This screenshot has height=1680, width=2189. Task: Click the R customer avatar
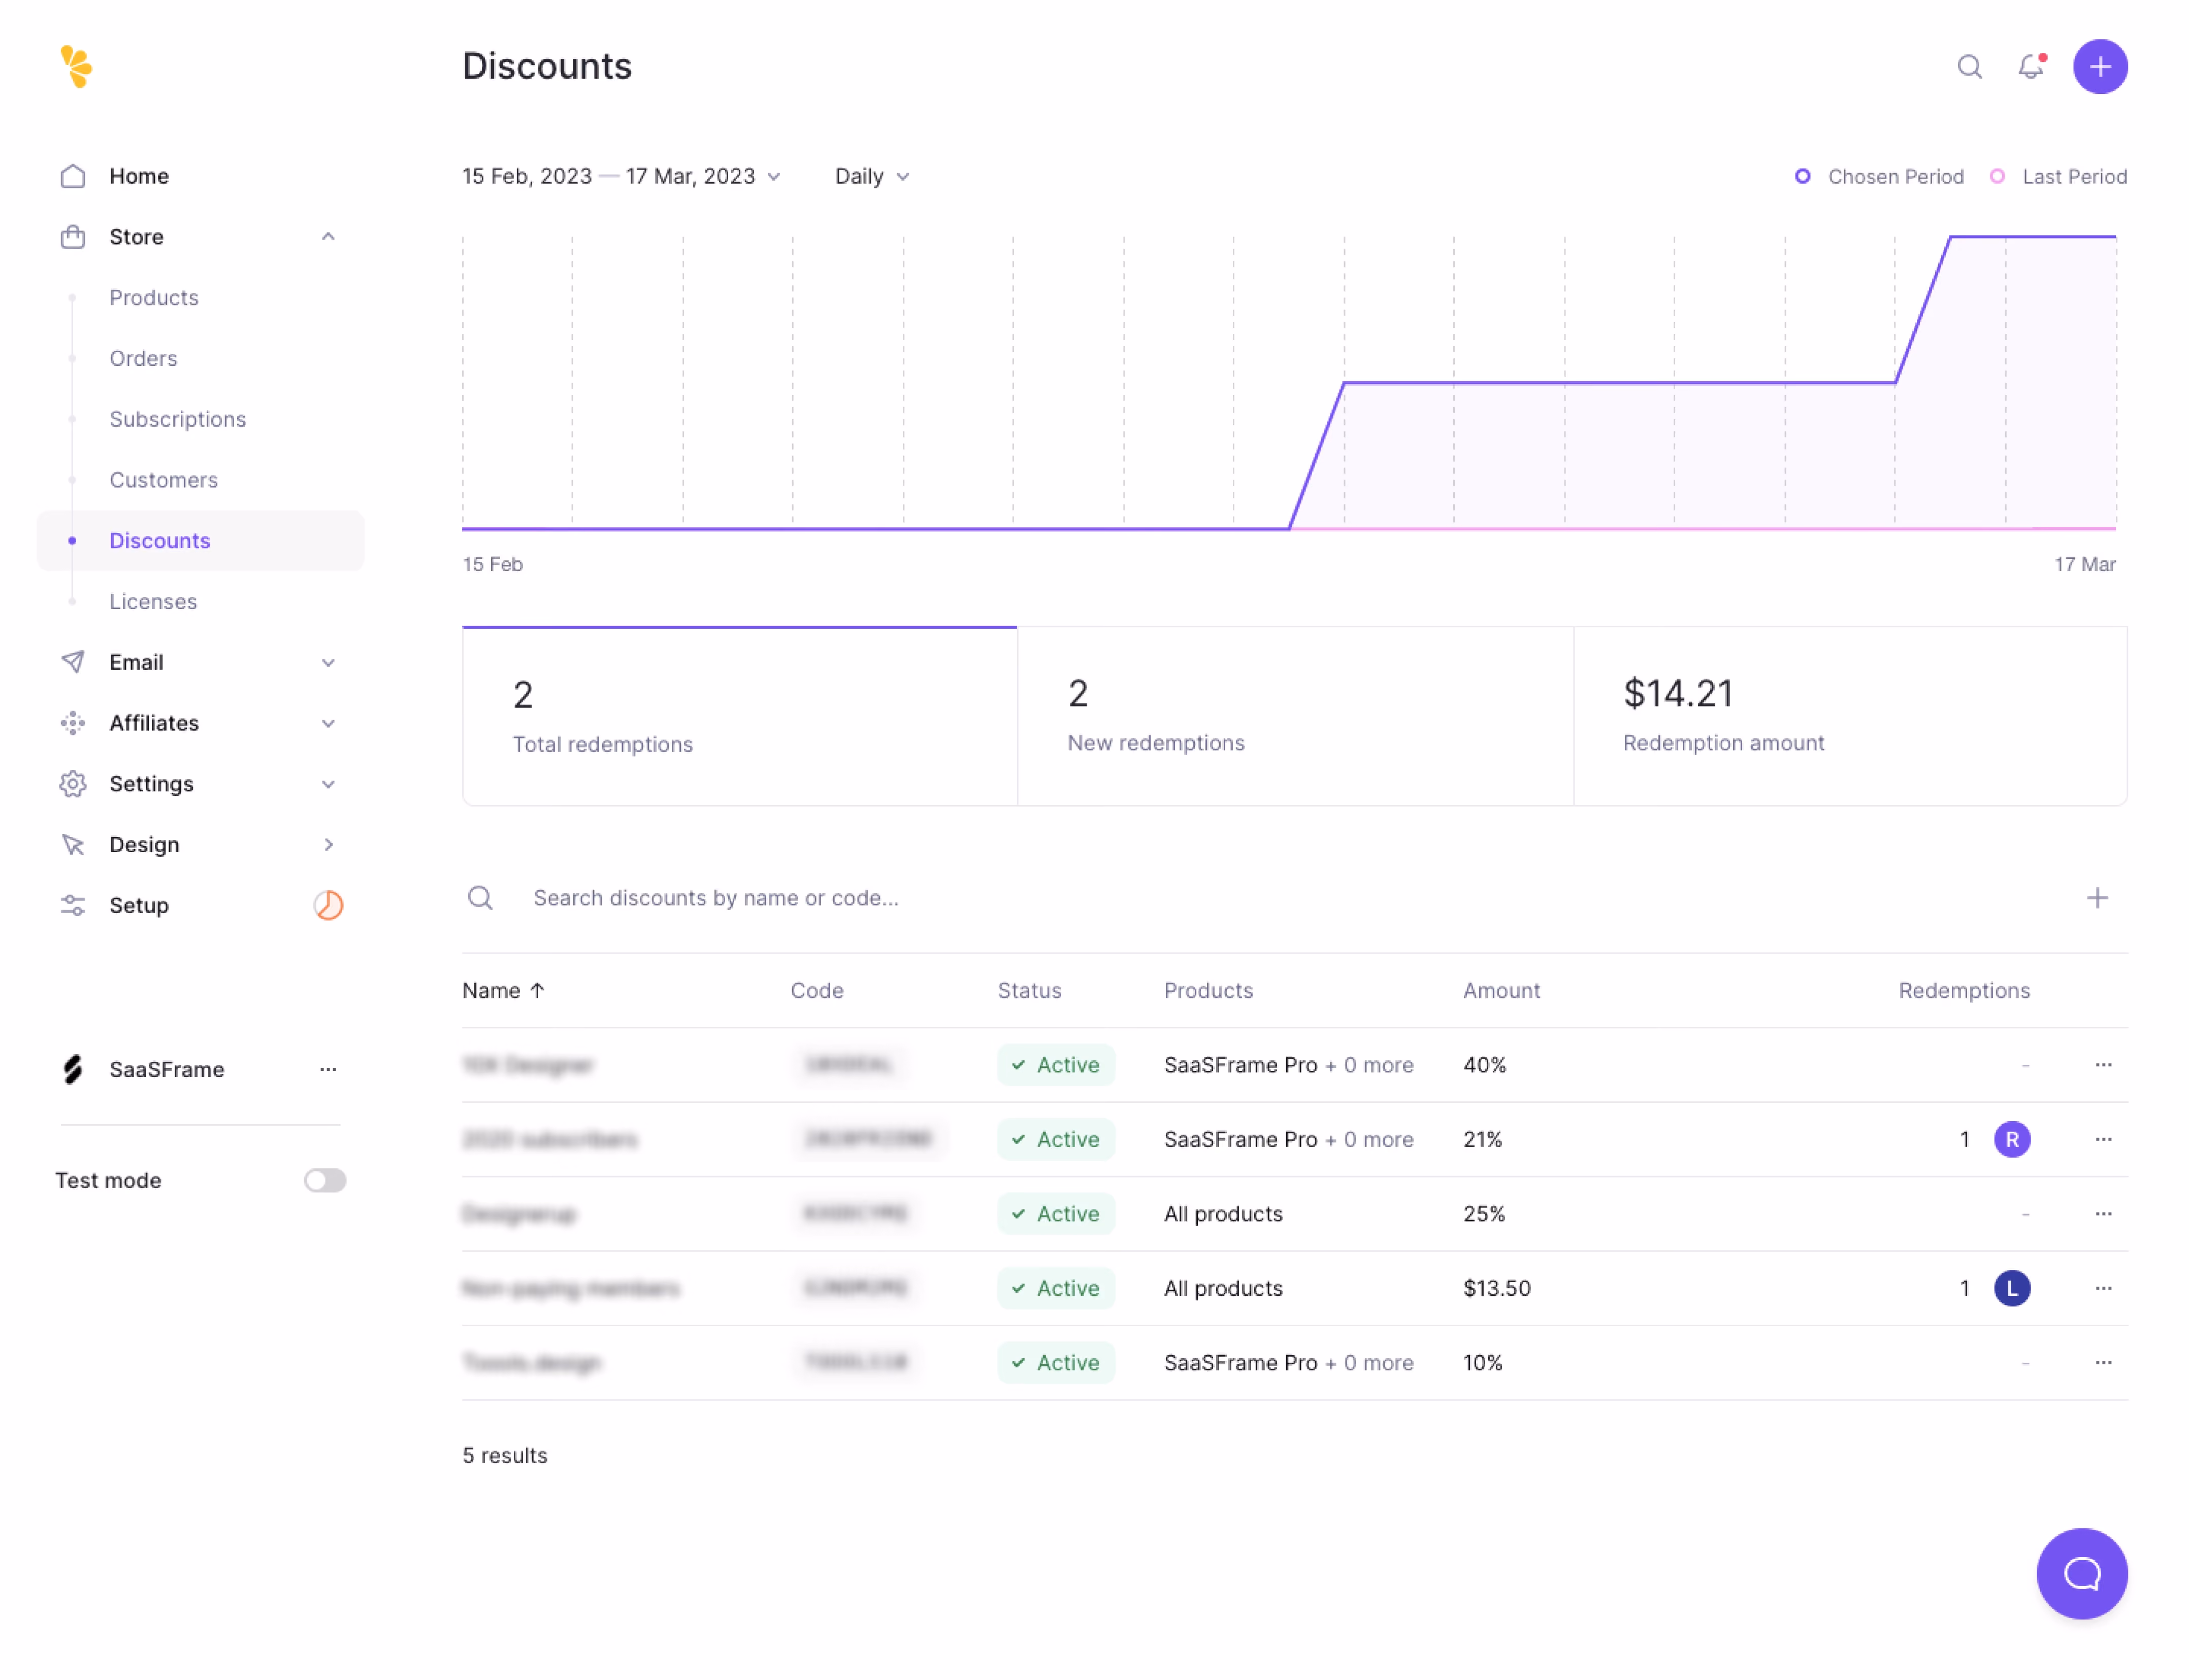pyautogui.click(x=2012, y=1139)
